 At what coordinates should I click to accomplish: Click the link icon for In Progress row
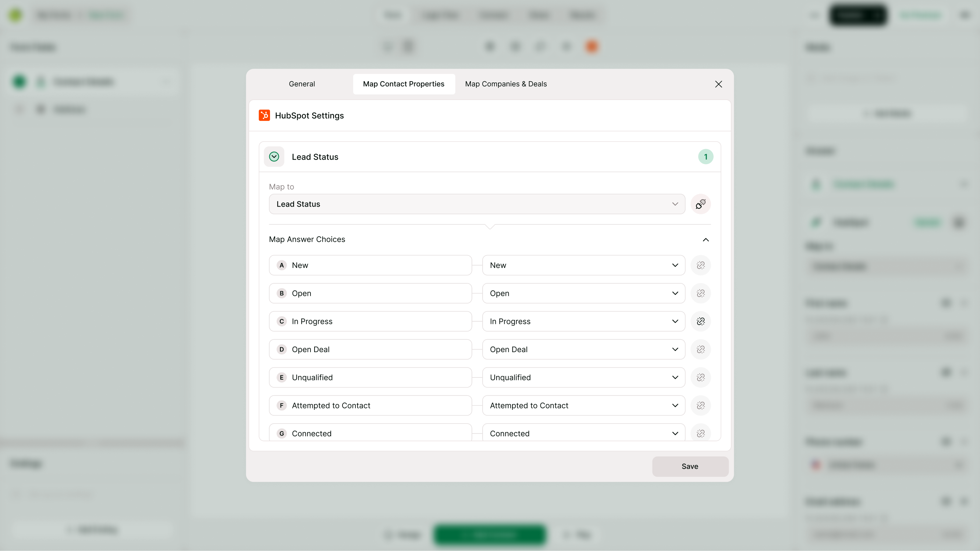700,321
